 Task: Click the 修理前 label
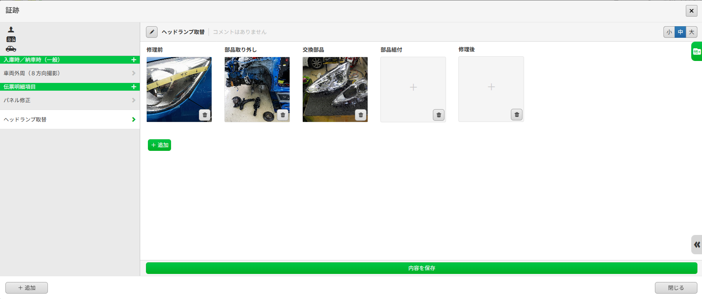coord(155,50)
